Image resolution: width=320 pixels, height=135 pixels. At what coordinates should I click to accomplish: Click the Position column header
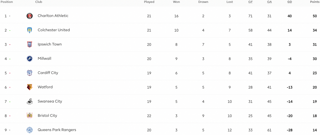[7, 2]
